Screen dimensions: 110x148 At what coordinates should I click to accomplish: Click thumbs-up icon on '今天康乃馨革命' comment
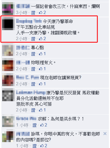[41, 38]
